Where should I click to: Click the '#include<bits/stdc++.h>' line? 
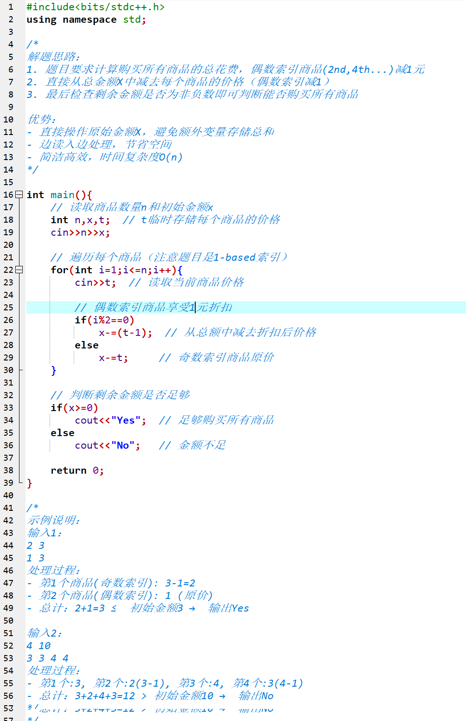pyautogui.click(x=96, y=7)
